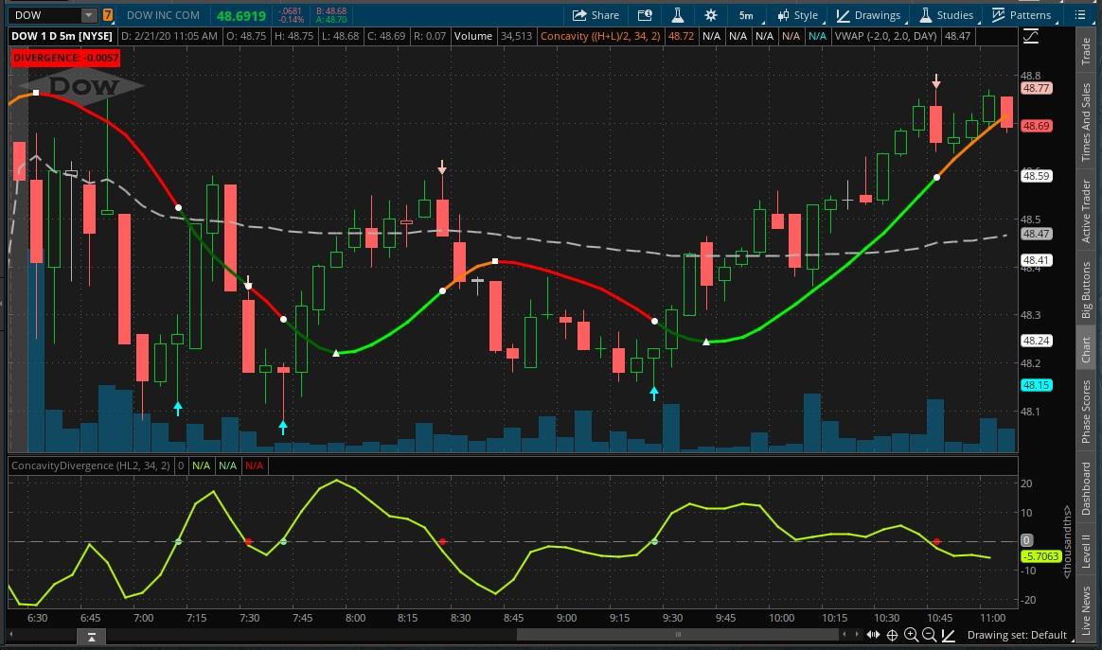1102x650 pixels.
Task: Click the red DIVERGENCE label
Action: [x=65, y=58]
